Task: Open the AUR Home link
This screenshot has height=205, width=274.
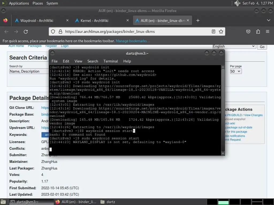Action: click(x=16, y=46)
